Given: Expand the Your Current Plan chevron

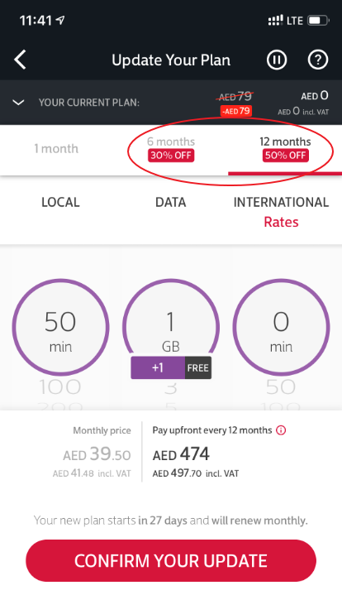Looking at the screenshot, I should [x=18, y=103].
